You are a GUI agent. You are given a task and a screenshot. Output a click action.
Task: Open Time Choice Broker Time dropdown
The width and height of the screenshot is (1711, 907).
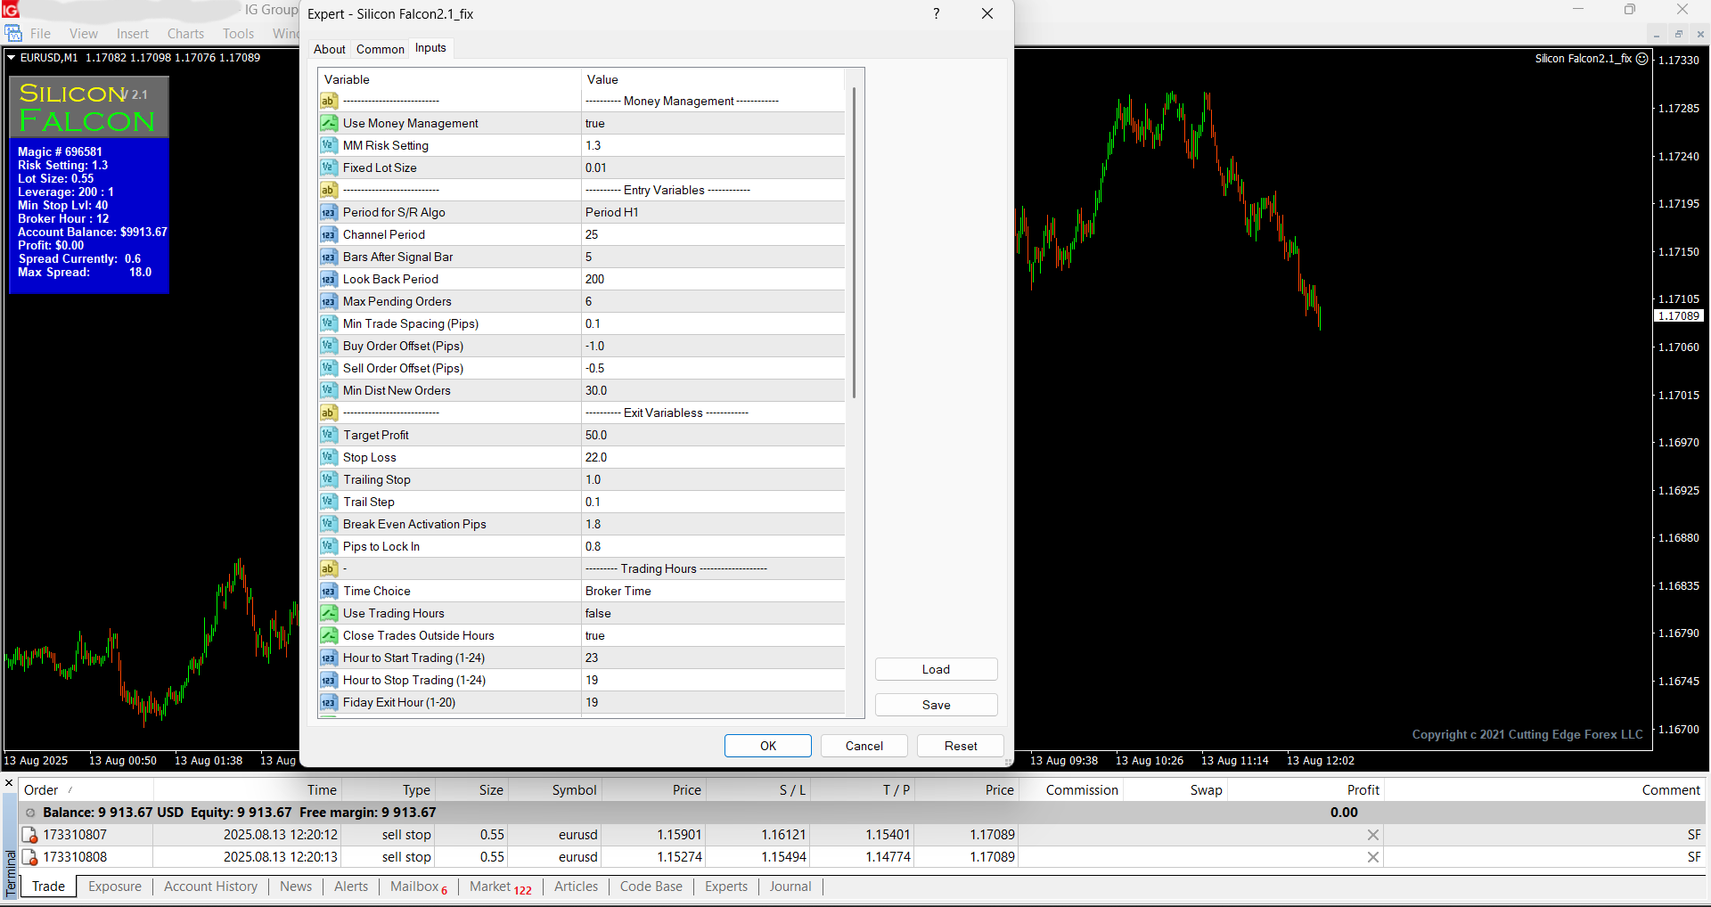pos(713,591)
